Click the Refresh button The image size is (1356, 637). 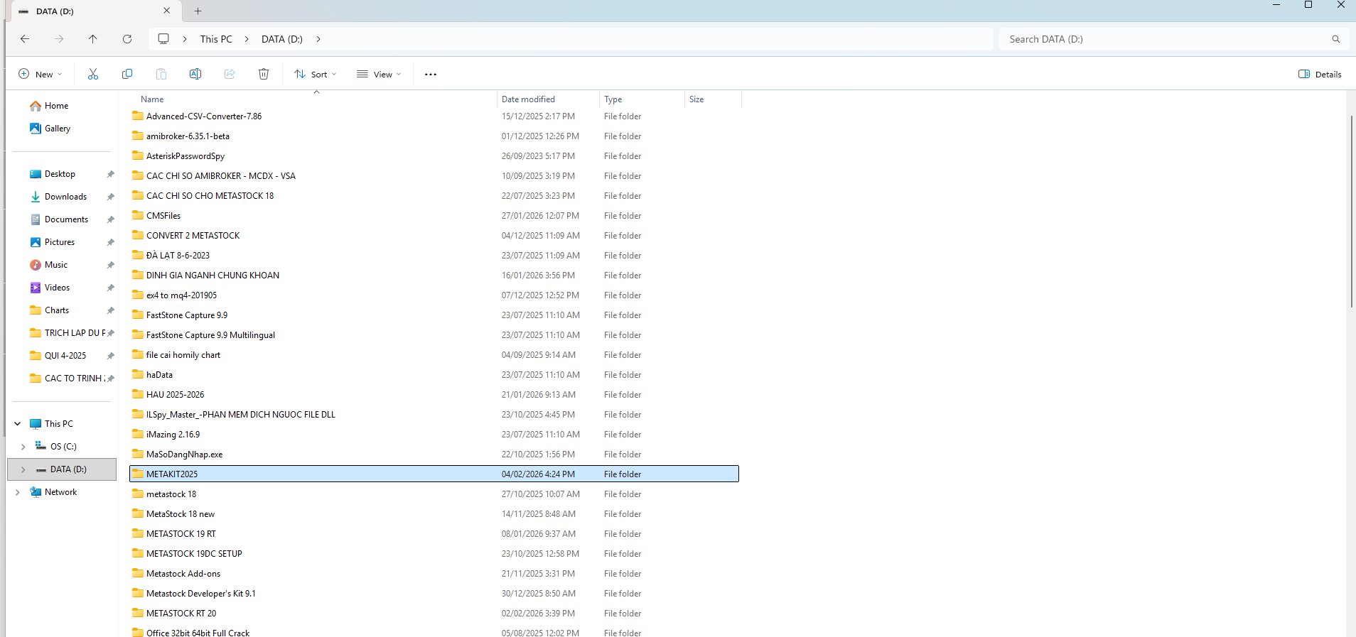coord(127,39)
